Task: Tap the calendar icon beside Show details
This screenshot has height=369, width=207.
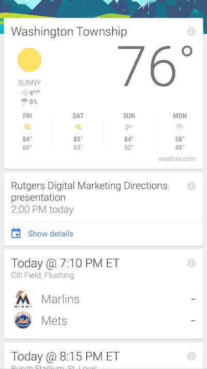Action: [x=16, y=233]
